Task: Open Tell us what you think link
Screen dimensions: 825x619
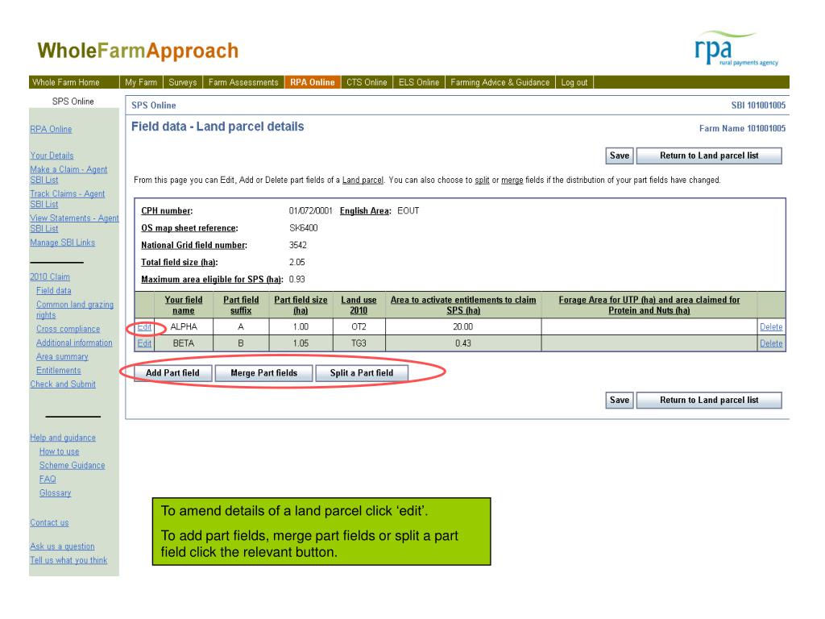Action: coord(68,560)
